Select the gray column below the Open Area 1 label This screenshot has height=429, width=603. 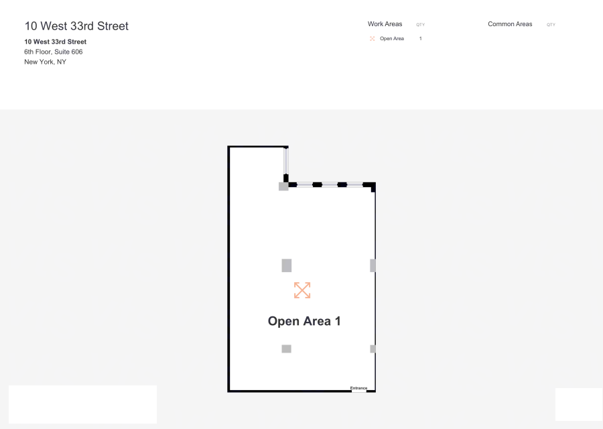point(286,349)
